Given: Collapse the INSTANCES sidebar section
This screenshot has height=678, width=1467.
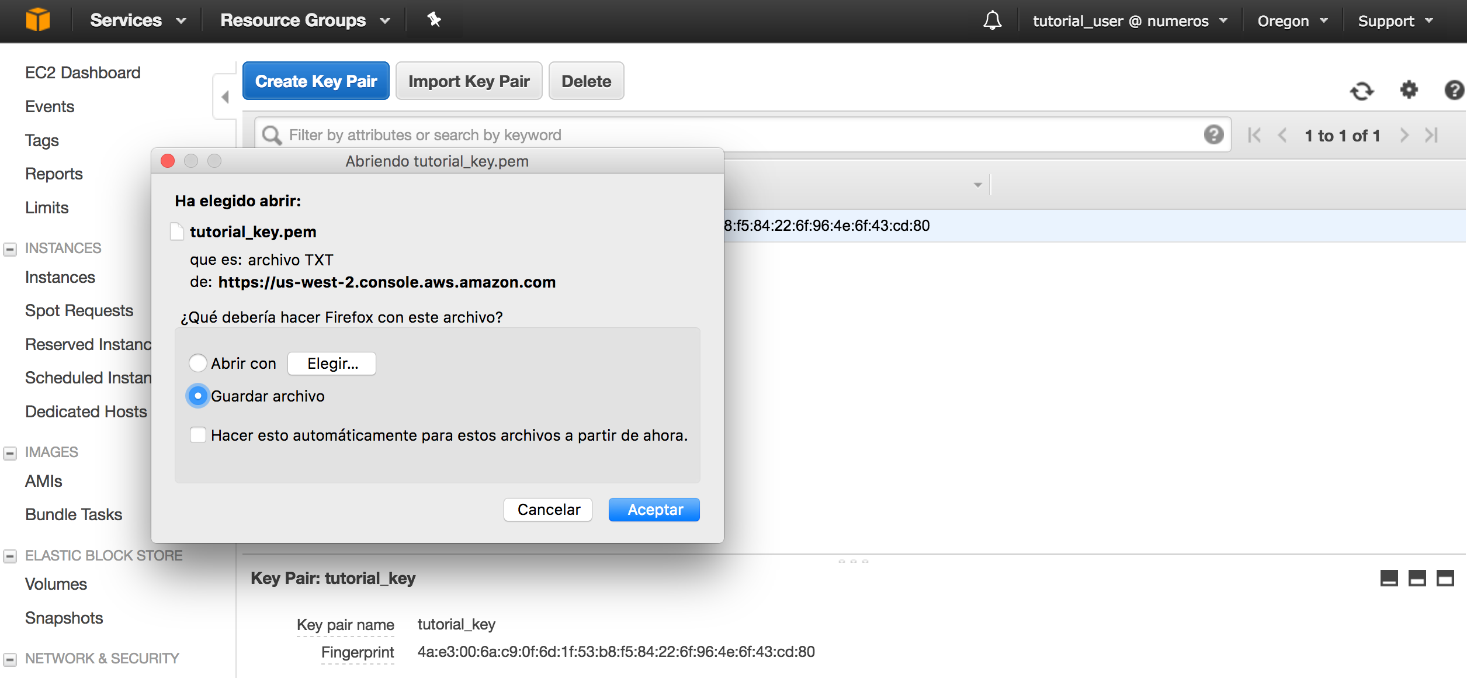Looking at the screenshot, I should 10,249.
